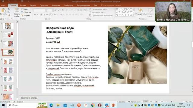Click the zoom in plus button

coord(182,102)
